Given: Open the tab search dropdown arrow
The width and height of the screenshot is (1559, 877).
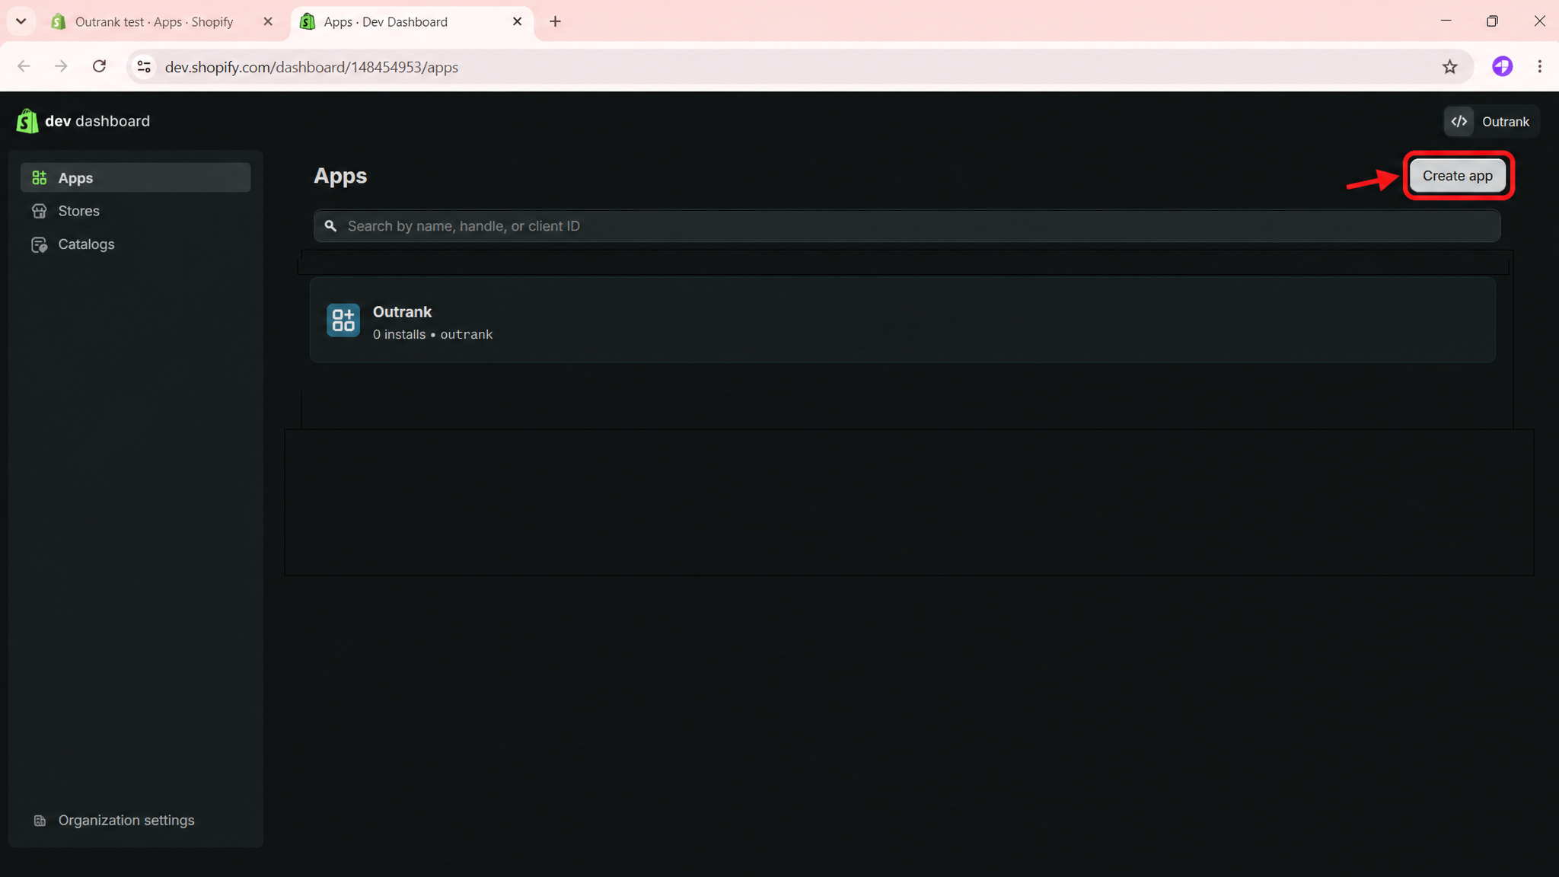Looking at the screenshot, I should (21, 22).
